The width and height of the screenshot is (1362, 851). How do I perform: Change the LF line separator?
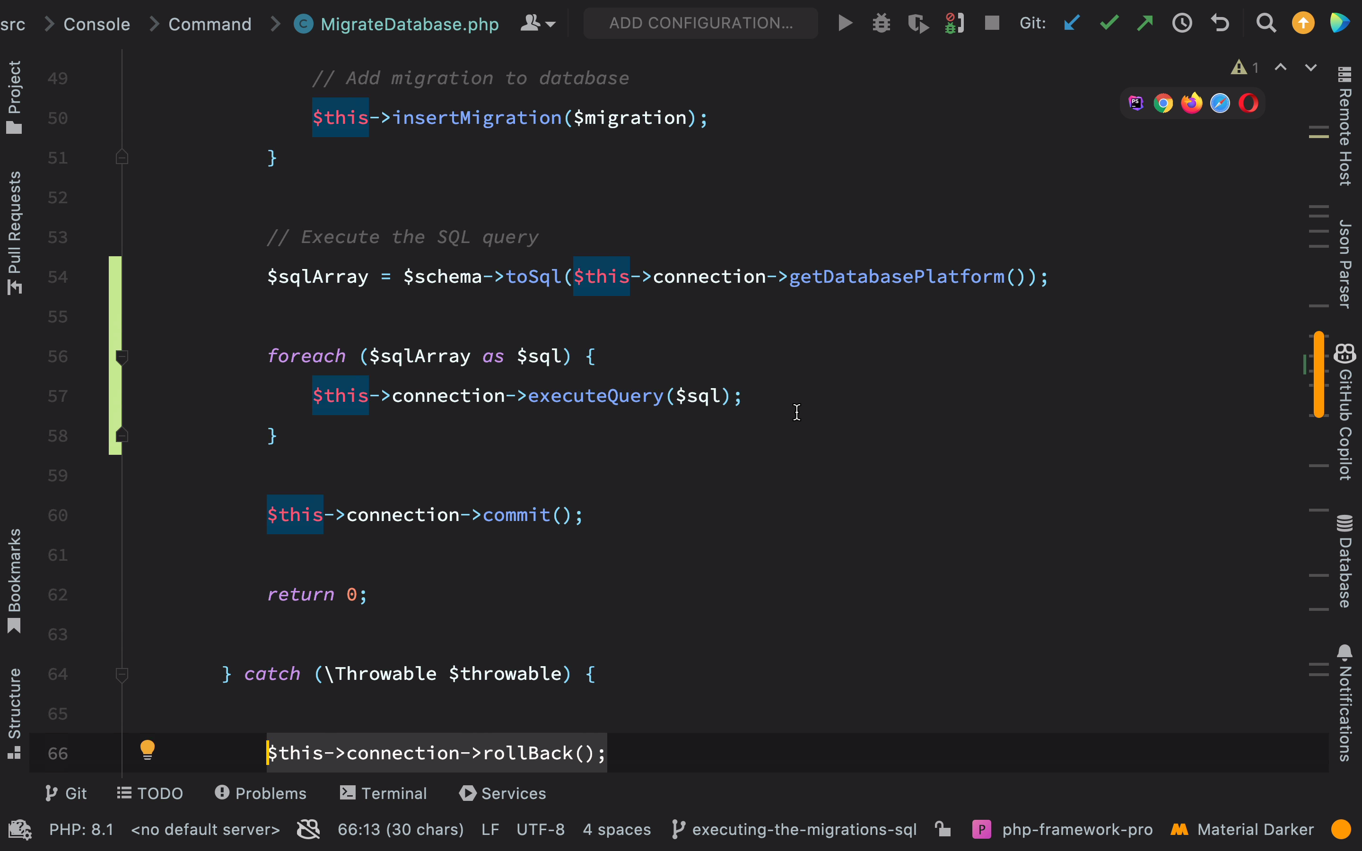coord(490,829)
